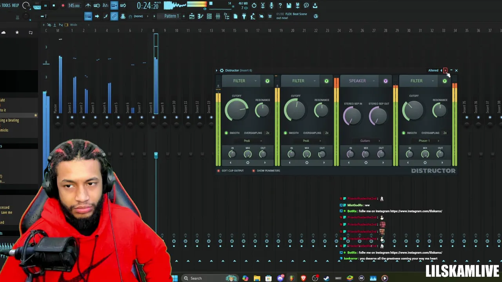Click the undo history icon
This screenshot has width=502, height=282.
254,5
